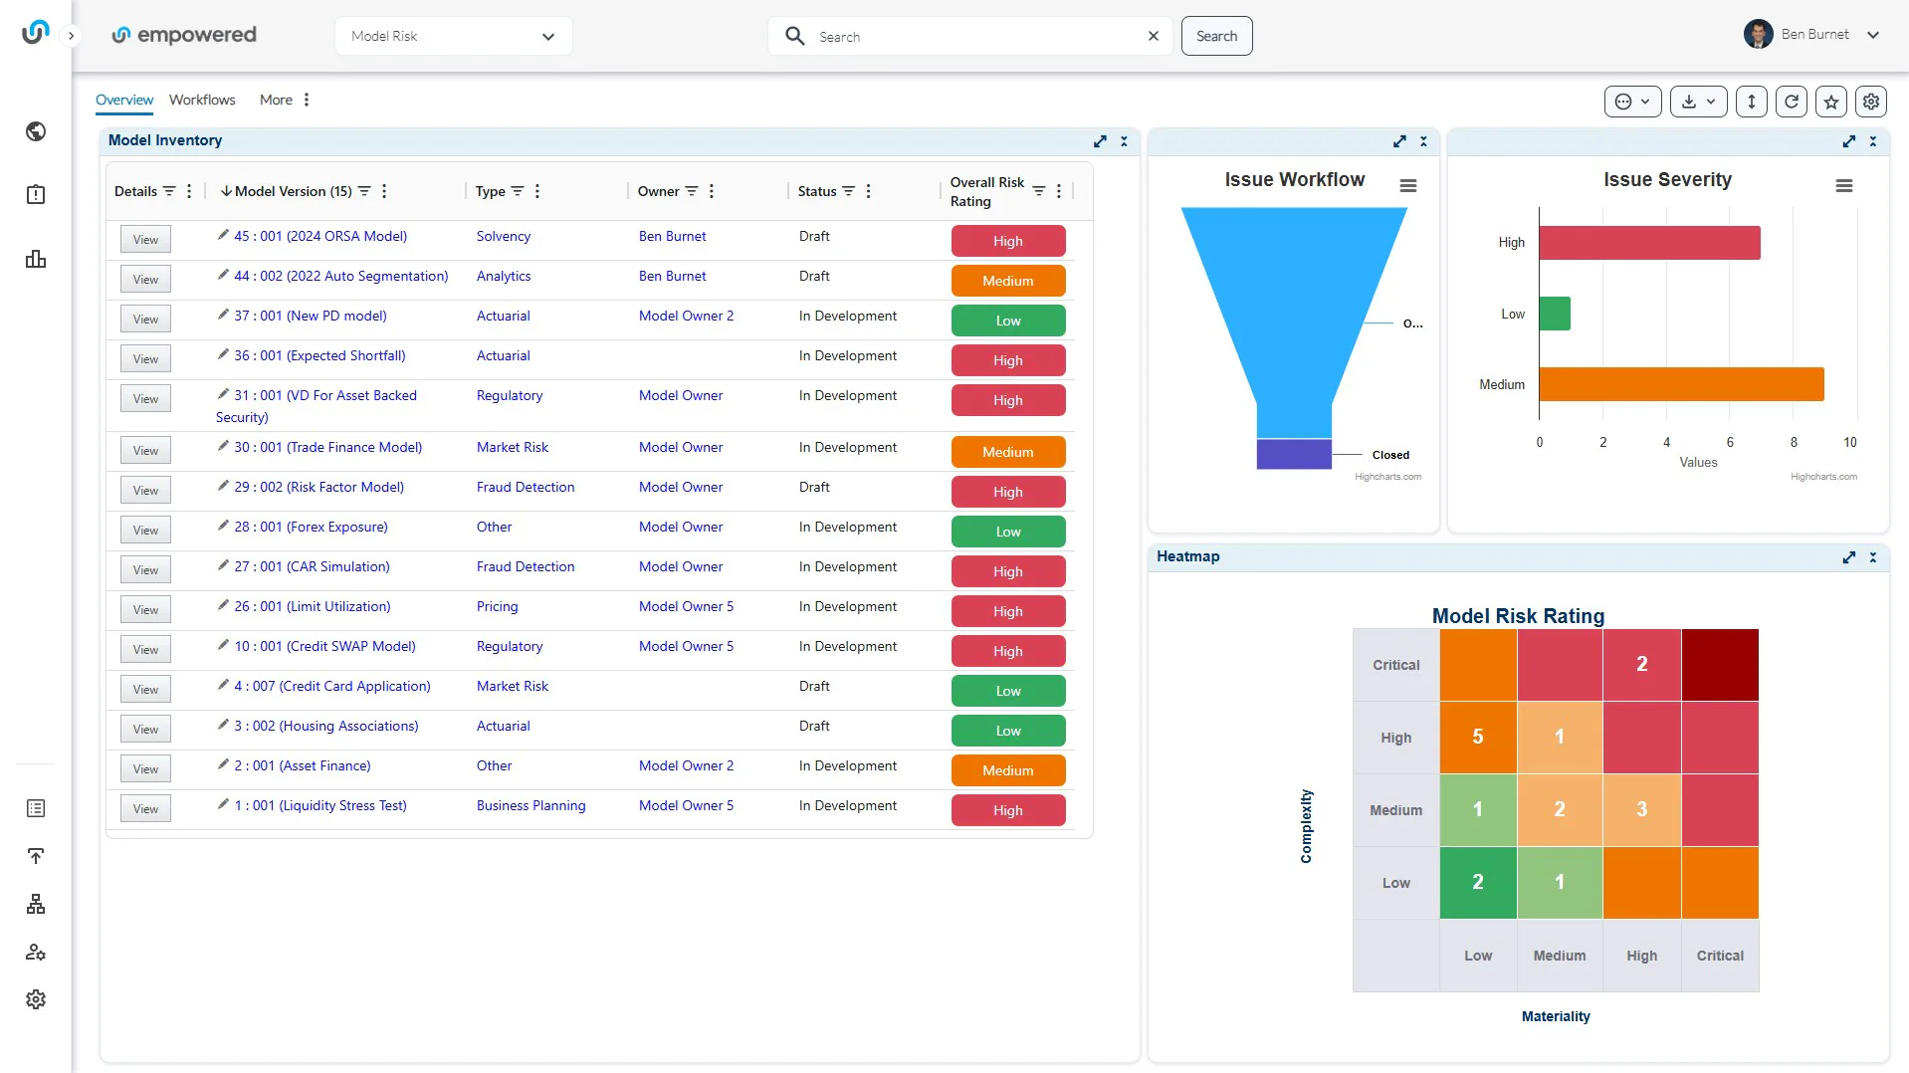
Task: Collapse the Model Inventory panel
Action: click(x=1125, y=141)
